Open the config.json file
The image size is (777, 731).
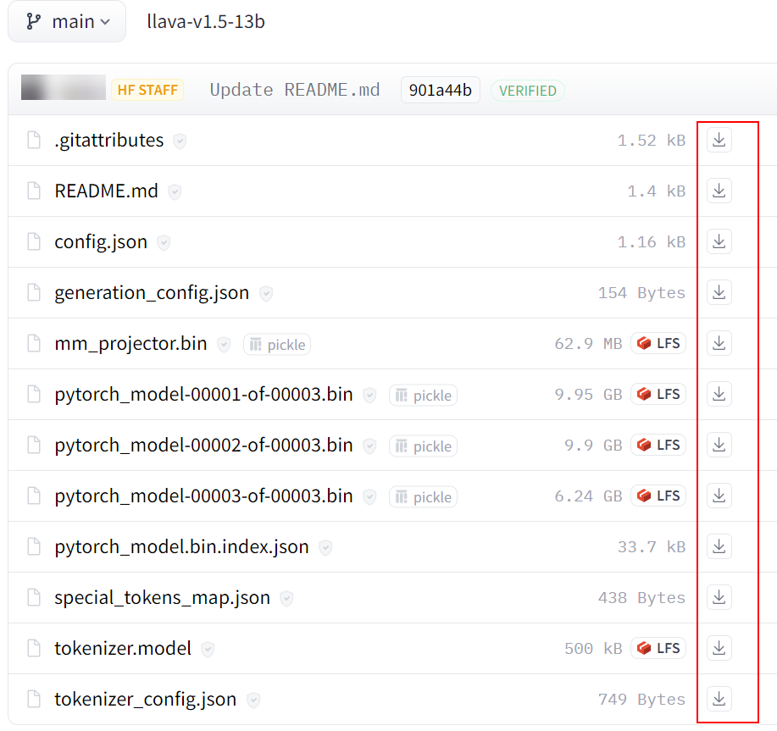[101, 242]
